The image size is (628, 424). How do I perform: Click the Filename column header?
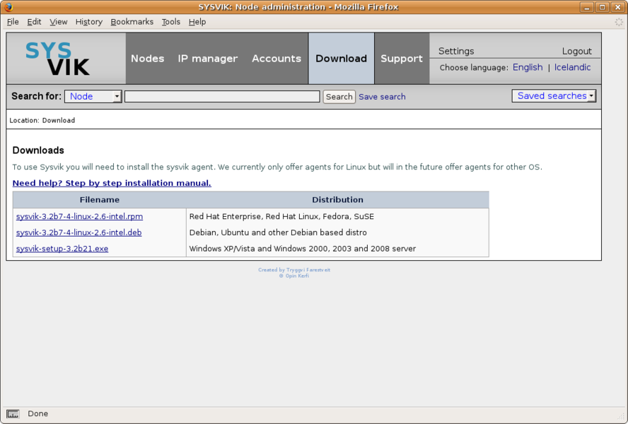tap(99, 200)
